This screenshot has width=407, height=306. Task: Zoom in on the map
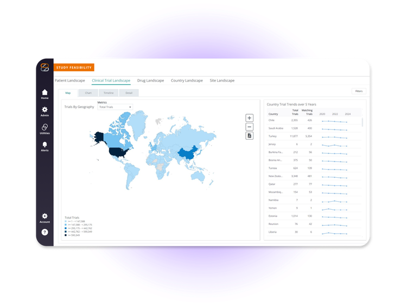[250, 118]
